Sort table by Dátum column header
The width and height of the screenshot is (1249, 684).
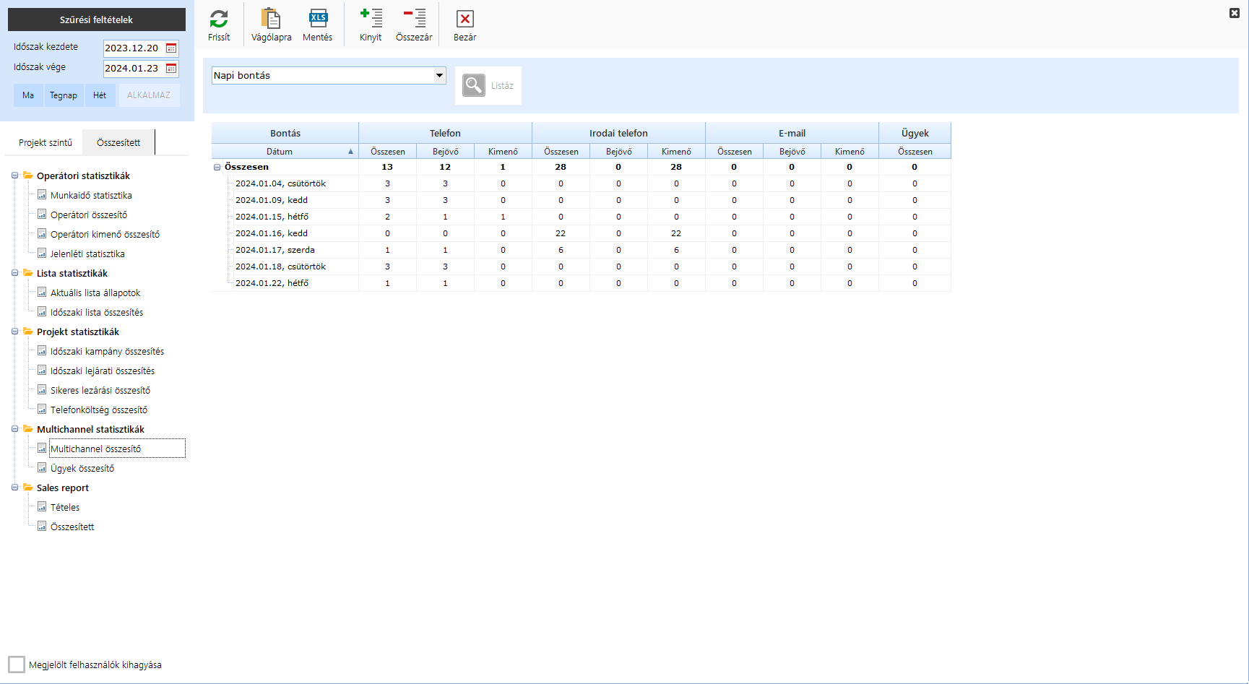tap(280, 152)
